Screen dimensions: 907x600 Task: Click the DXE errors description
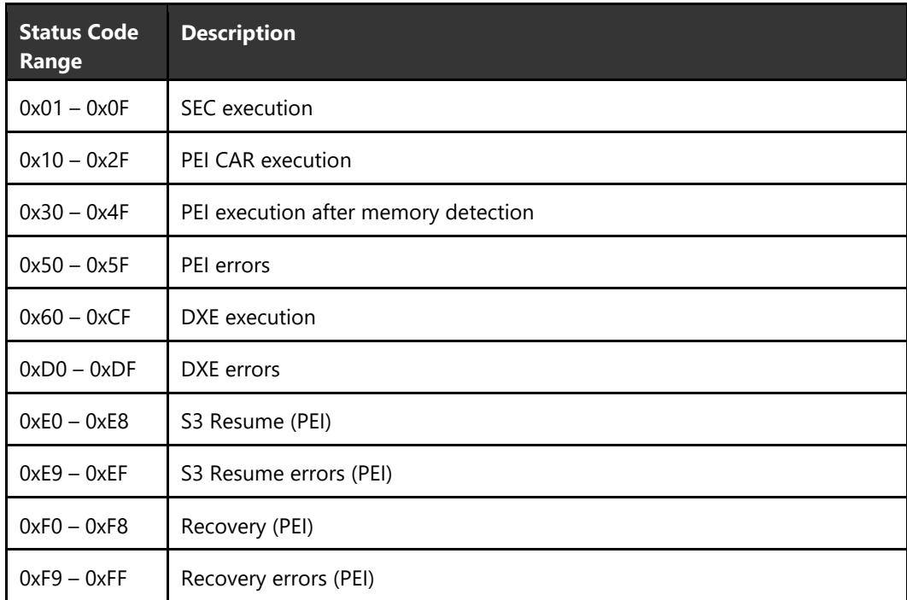click(231, 370)
